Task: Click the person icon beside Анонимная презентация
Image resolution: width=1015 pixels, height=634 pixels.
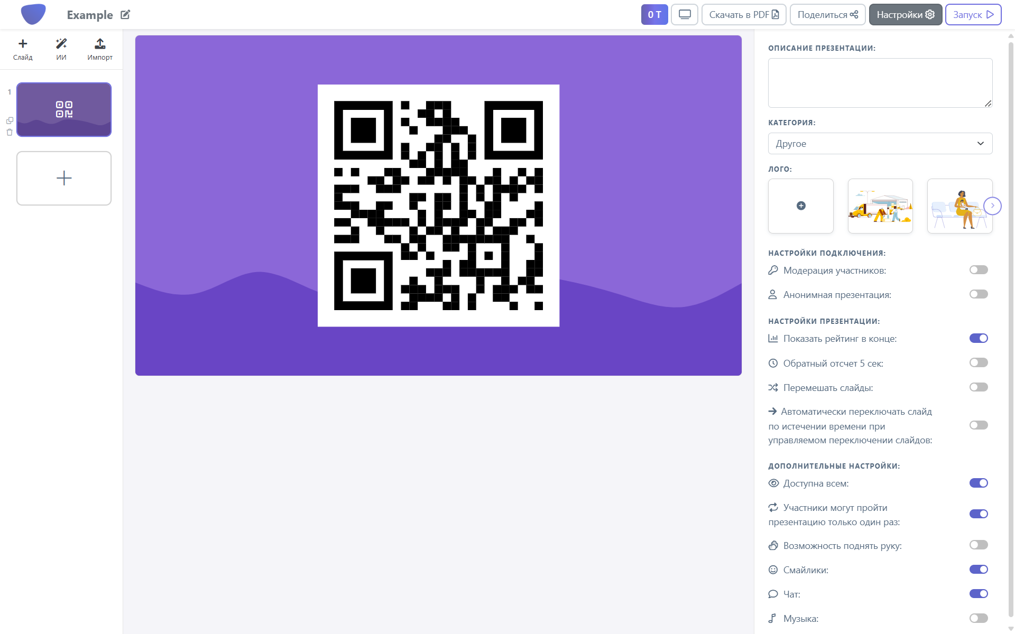Action: (773, 294)
